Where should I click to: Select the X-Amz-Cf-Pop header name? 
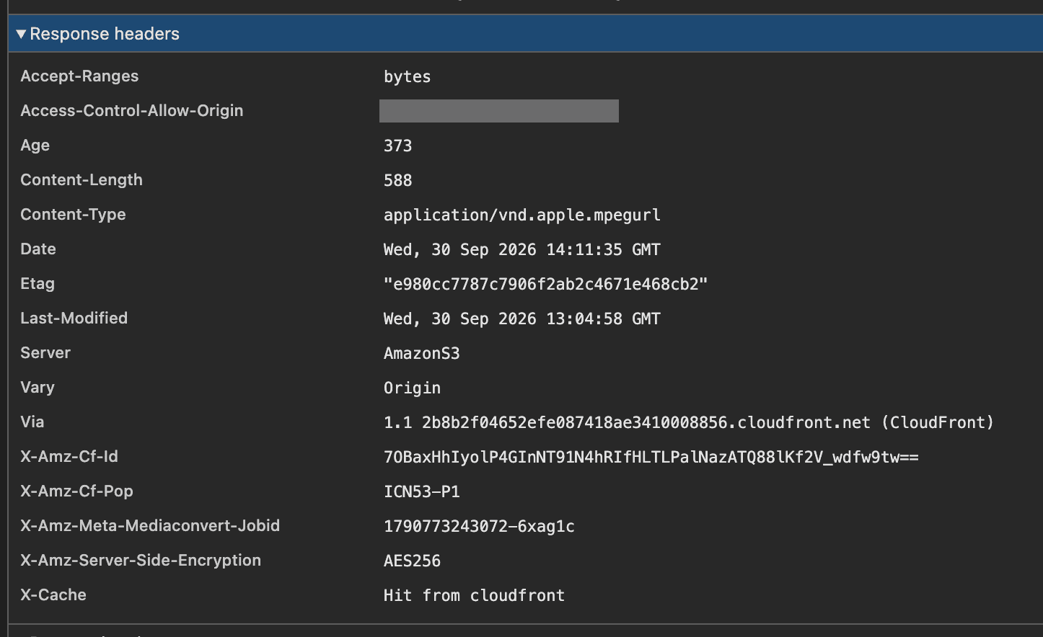point(77,491)
